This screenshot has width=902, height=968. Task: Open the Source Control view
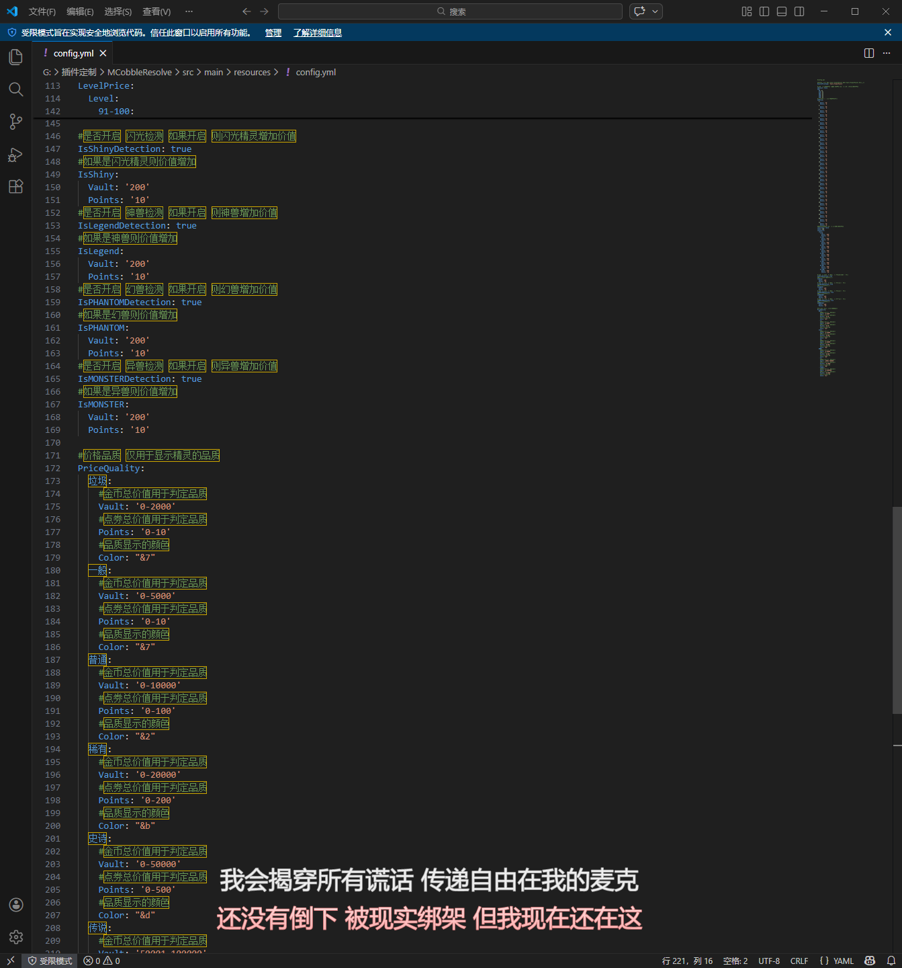click(x=15, y=122)
